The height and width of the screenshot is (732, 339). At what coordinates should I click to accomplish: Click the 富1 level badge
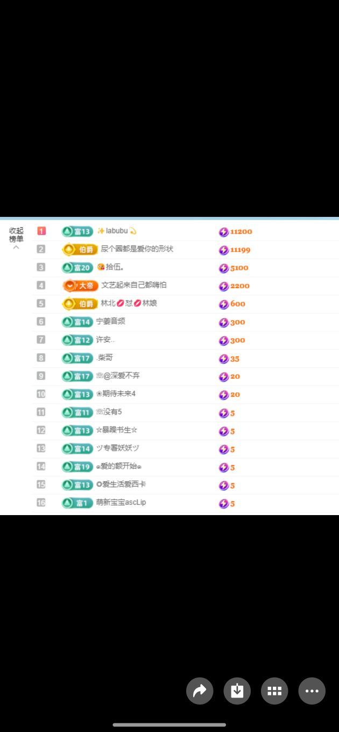click(x=77, y=503)
